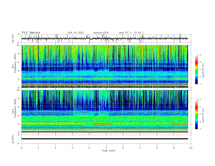Viewport: 215px width, 166px height.
Task: Select time axis tick label '1'
Action: (x=39, y=148)
